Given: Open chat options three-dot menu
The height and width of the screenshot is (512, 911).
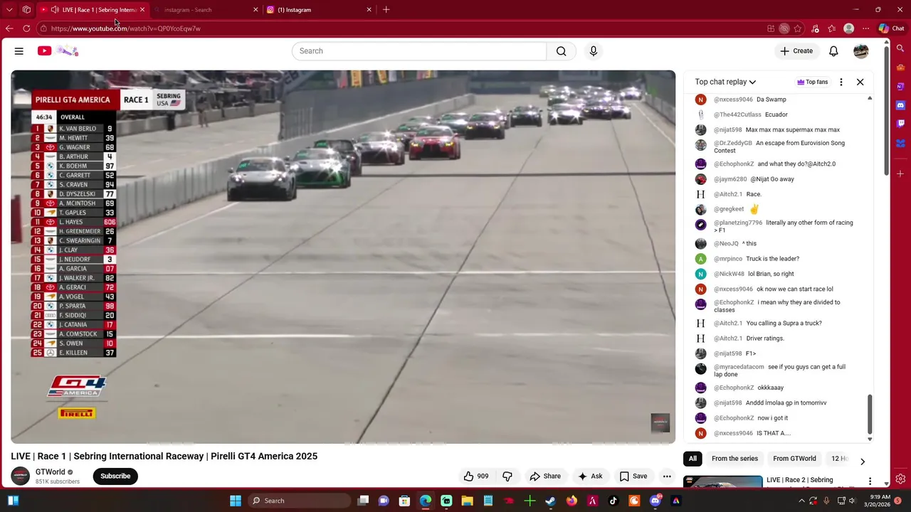Looking at the screenshot, I should point(841,82).
